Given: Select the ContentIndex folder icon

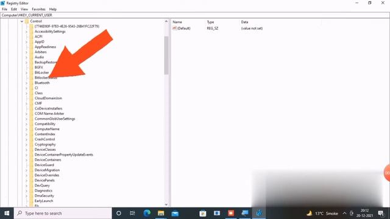Looking at the screenshot, I should point(31,134).
